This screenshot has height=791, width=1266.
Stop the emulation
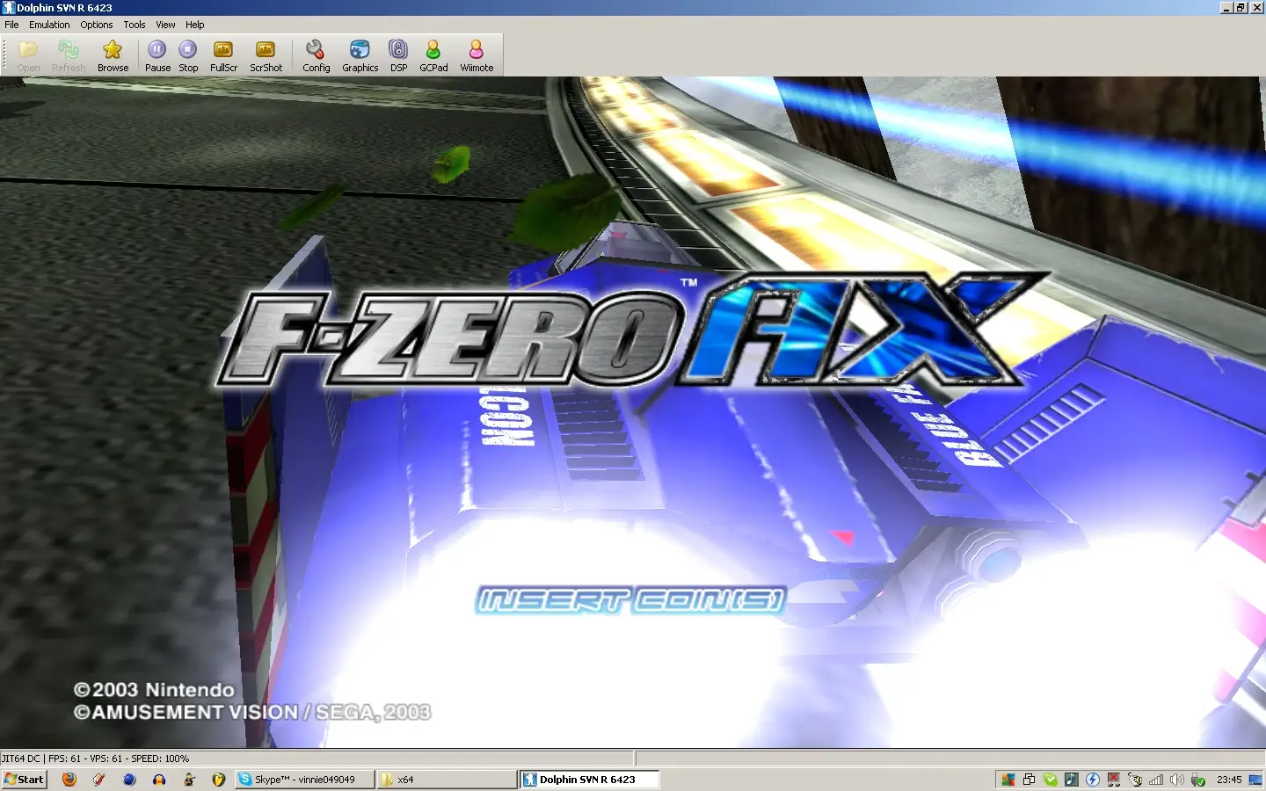[188, 55]
